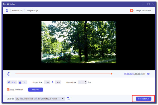The height and width of the screenshot is (105, 158).
Task: Click Change Source File text
Action: pyautogui.click(x=143, y=11)
